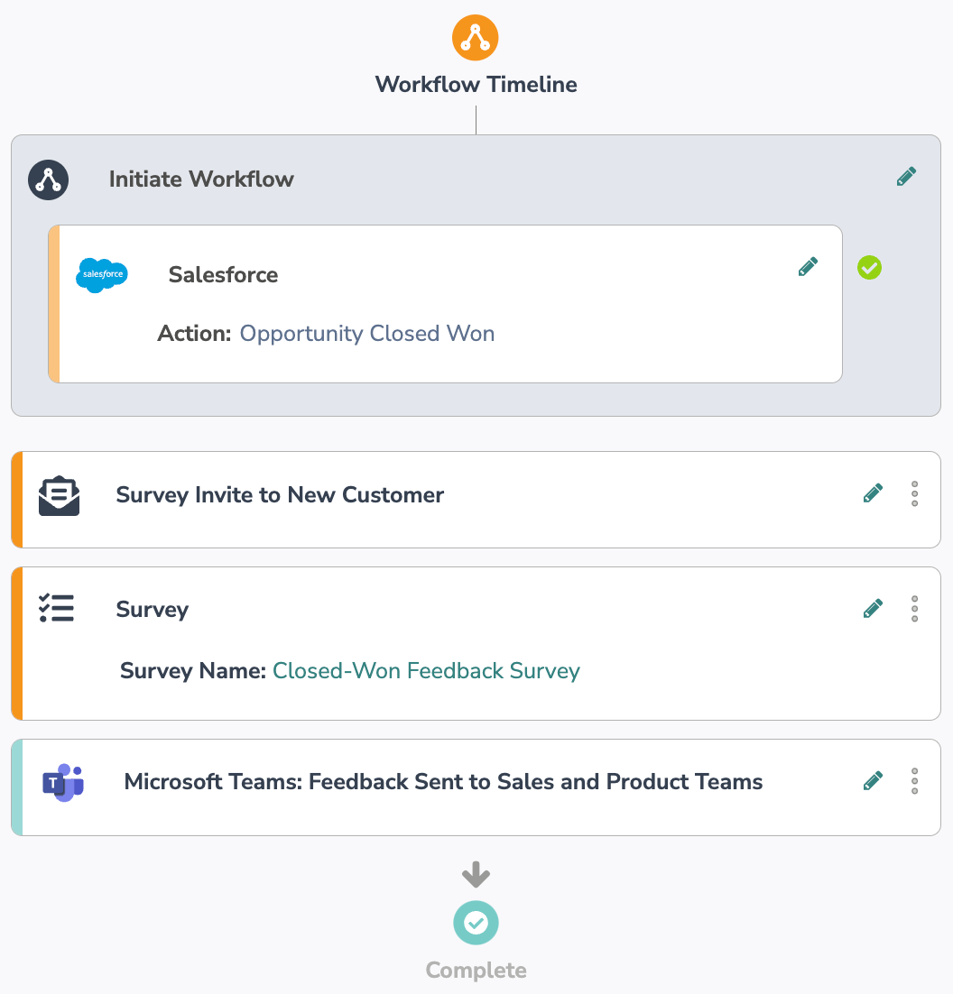
Task: Edit the Salesforce trigger with pencil icon
Action: click(x=808, y=267)
